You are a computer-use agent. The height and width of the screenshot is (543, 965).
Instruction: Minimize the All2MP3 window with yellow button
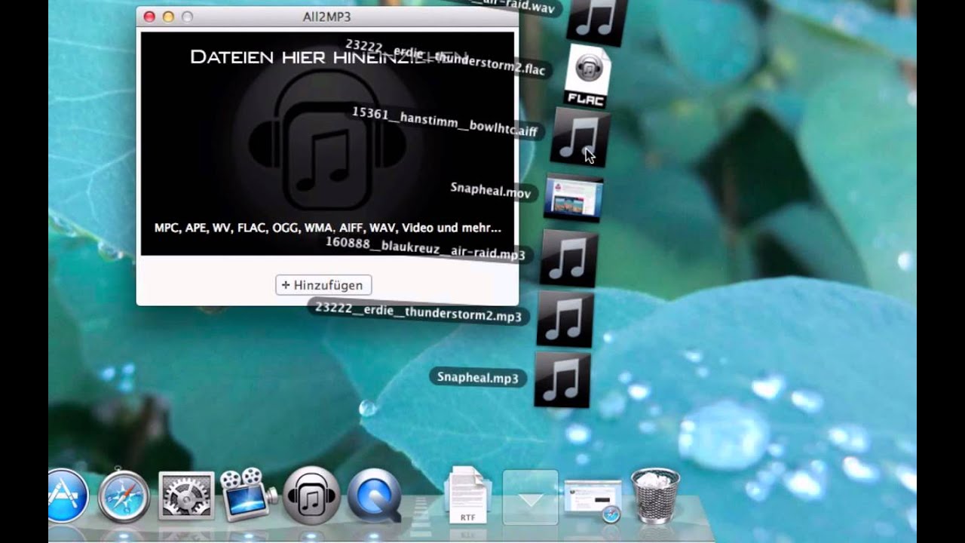[168, 17]
